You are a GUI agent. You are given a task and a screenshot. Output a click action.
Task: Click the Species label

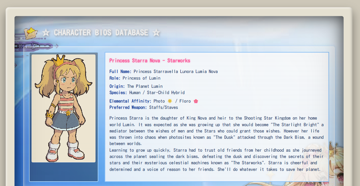point(118,93)
